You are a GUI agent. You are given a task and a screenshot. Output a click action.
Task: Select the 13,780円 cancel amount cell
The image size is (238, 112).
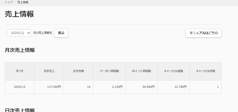point(180,87)
